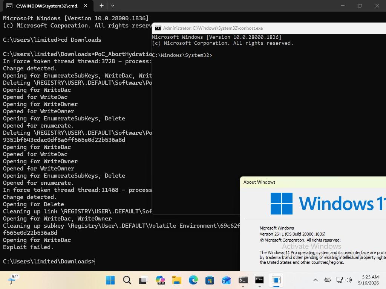Screen dimensions: 386x289
Task: Click the C:\Windows\System32> prompt in conhost
Action: (x=182, y=55)
